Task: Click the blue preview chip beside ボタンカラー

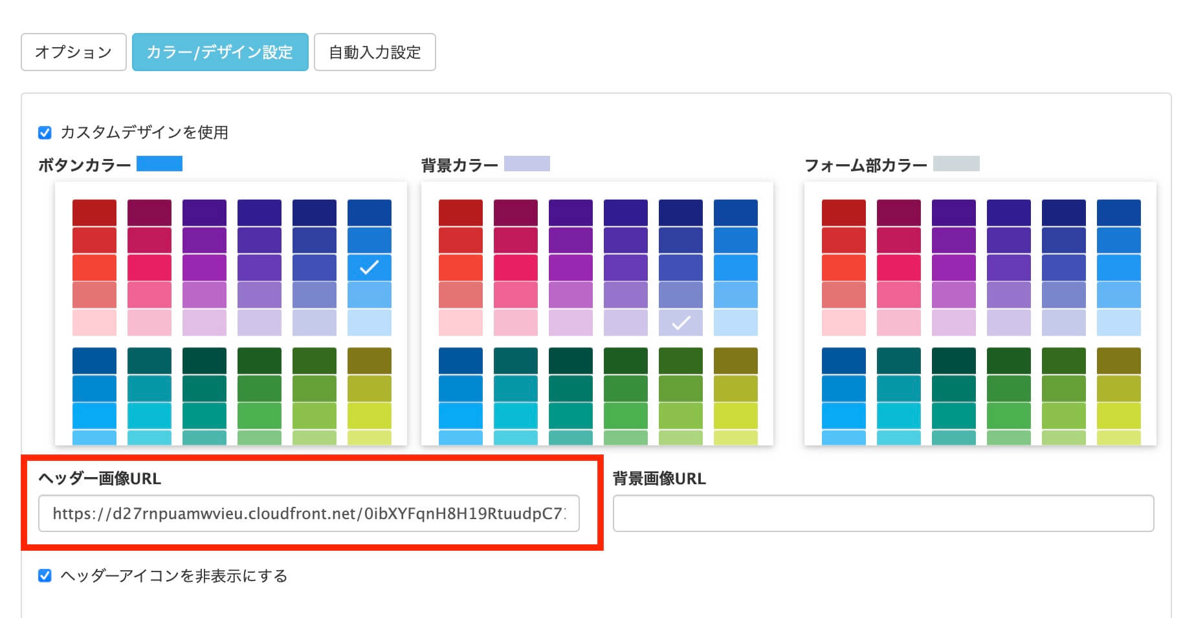Action: point(159,164)
